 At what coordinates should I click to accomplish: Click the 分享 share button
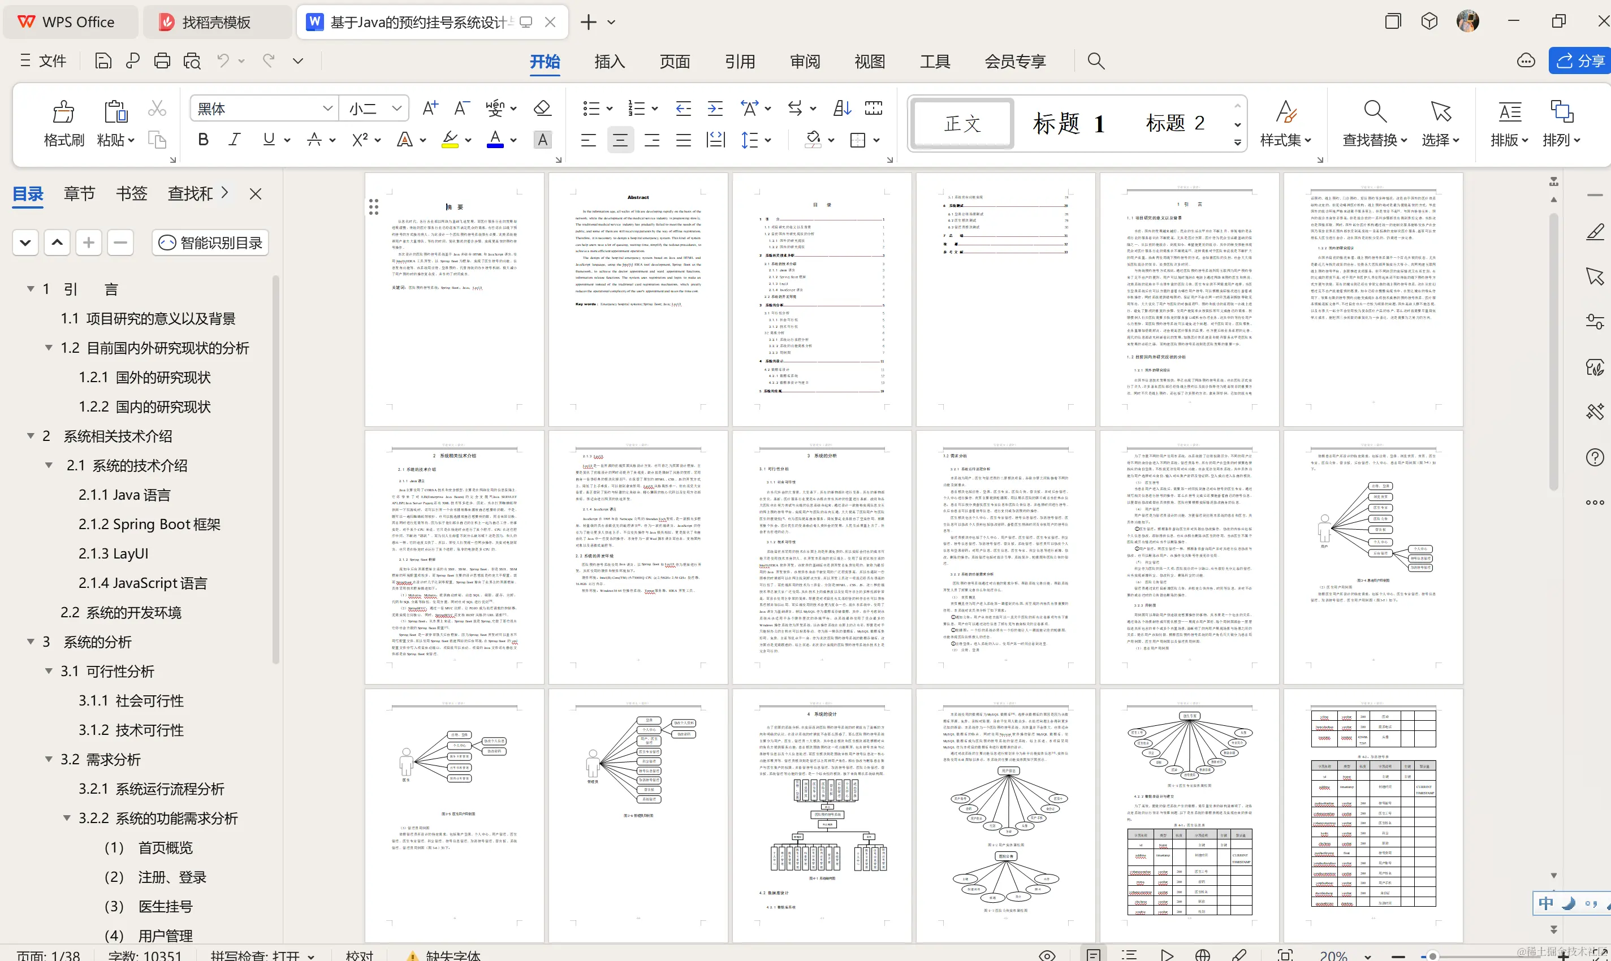pos(1580,61)
